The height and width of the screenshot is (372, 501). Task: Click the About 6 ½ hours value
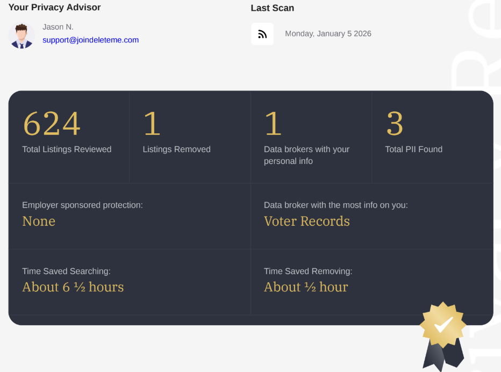73,287
